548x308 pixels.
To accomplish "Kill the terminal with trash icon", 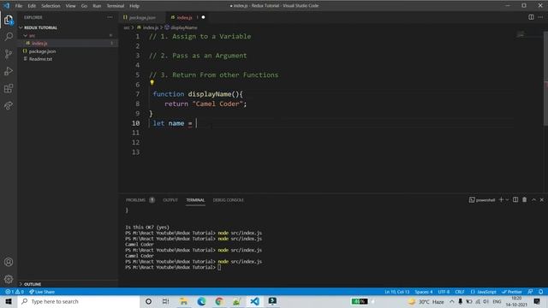I will click(525, 199).
